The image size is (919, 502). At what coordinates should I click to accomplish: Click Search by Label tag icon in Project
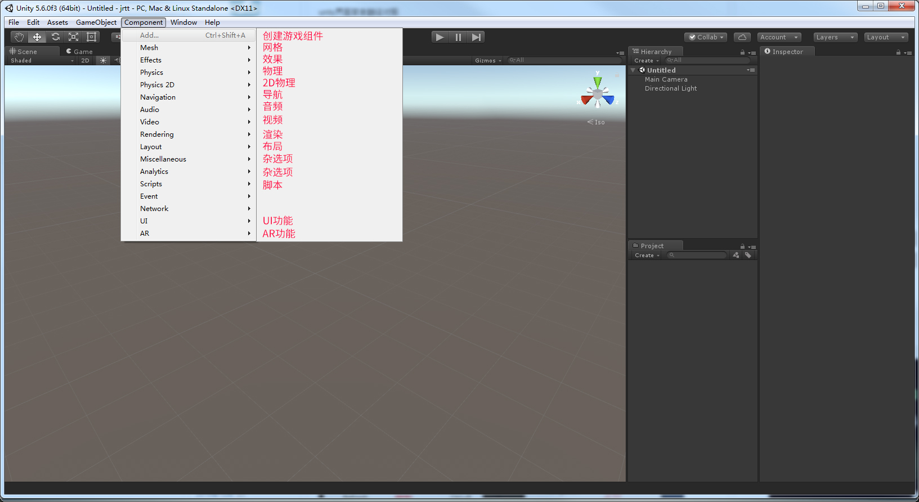click(x=748, y=255)
